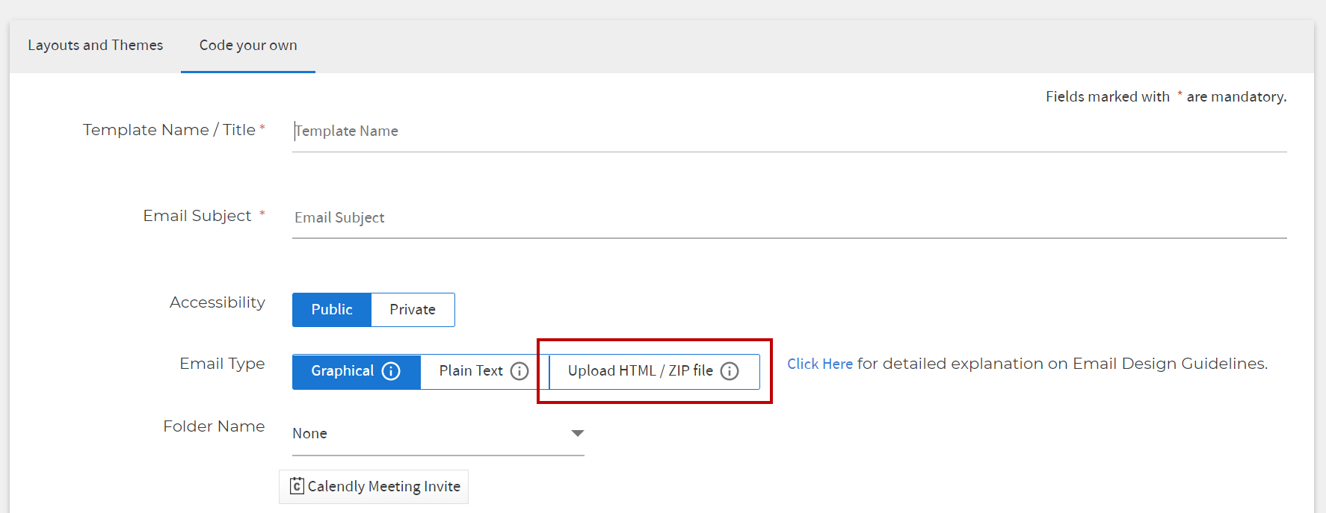Screen dimensions: 1326x513
Task: Click the info icon next to Plain Text
Action: 519,371
